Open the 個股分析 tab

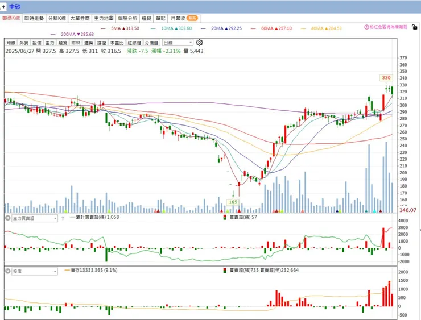point(127,18)
